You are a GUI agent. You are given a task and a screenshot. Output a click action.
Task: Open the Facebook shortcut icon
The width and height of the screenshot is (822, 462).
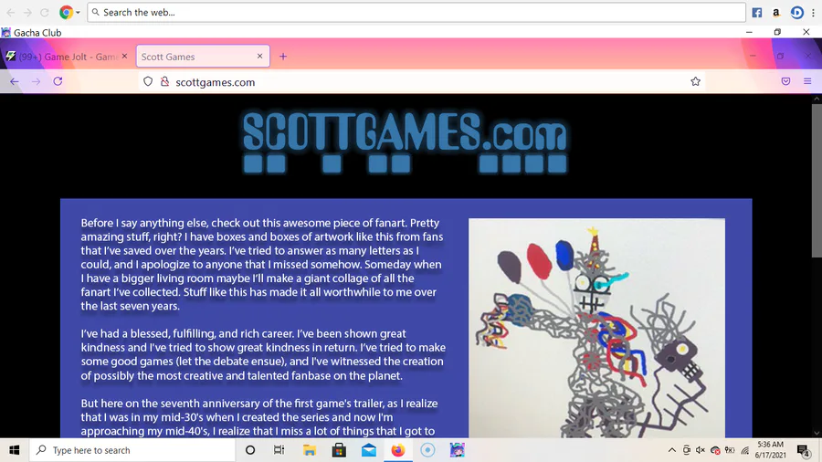tap(756, 13)
